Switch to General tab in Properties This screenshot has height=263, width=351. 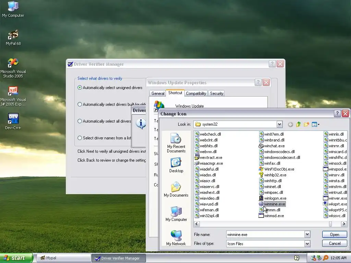pos(158,93)
